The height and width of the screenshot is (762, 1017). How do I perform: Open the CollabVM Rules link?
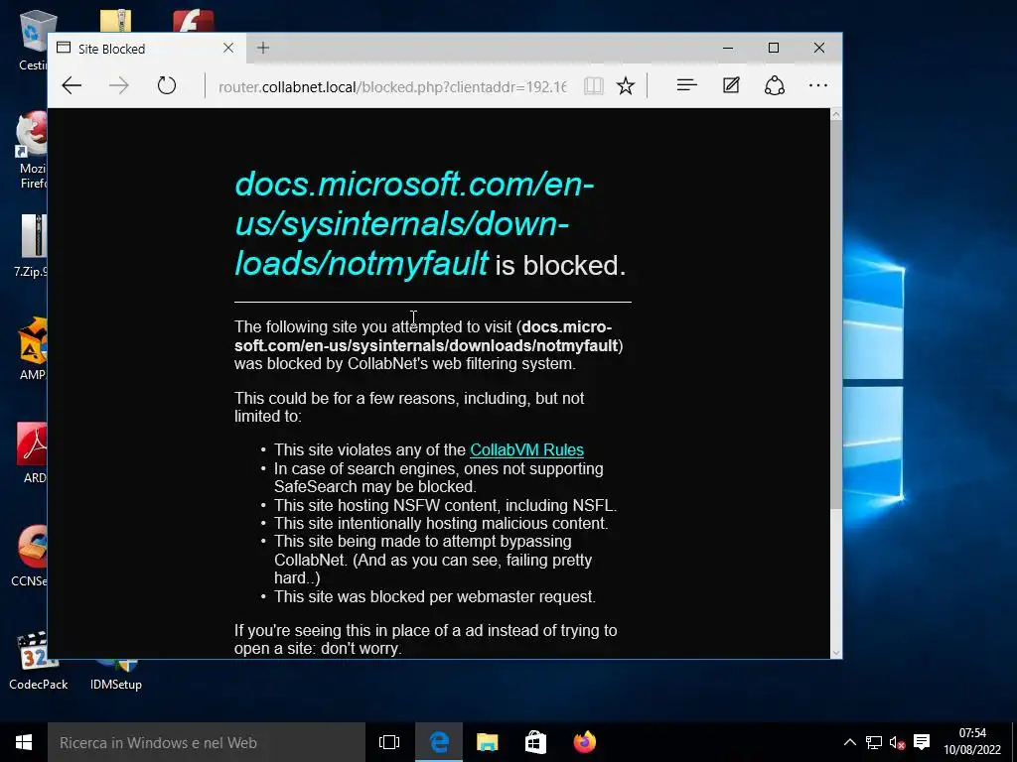(526, 449)
